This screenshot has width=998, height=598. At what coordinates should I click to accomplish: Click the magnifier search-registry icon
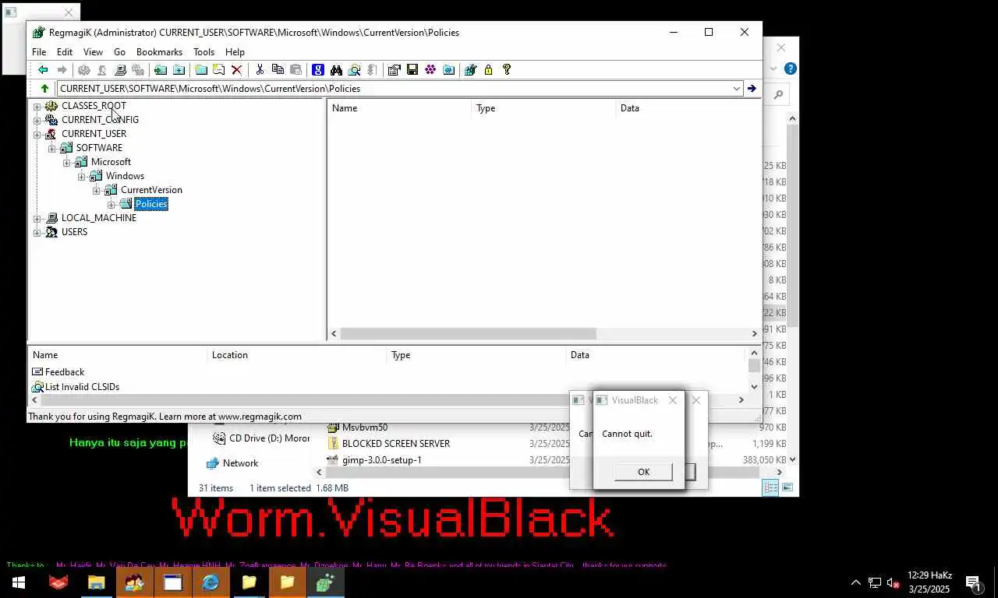tap(355, 70)
